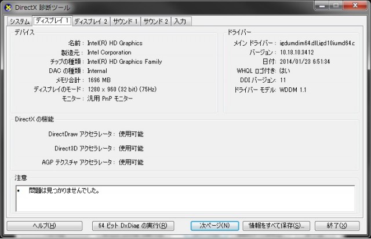Image resolution: width=371 pixels, height=239 pixels.
Task: Open the サウンド 1 tab
Action: coord(125,21)
